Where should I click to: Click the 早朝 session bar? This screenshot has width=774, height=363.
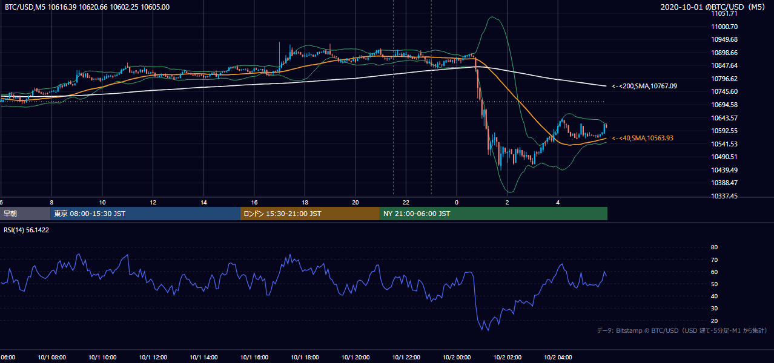[x=25, y=214]
